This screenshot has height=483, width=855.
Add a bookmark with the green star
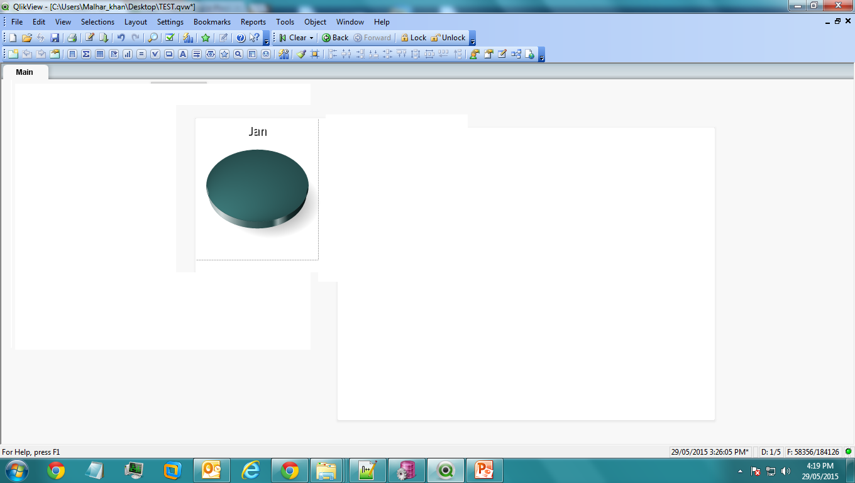point(206,38)
